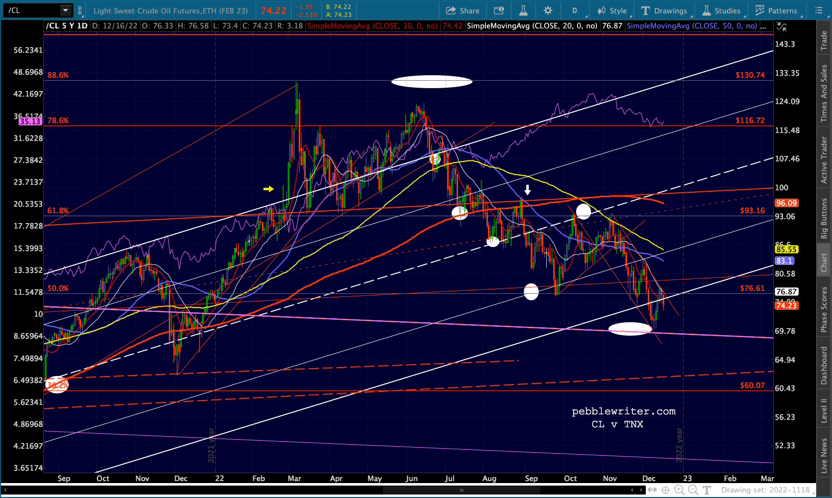This screenshot has height=498, width=832.
Task: Open the Drawing set 2022-1118 dropdown
Action: point(767,491)
